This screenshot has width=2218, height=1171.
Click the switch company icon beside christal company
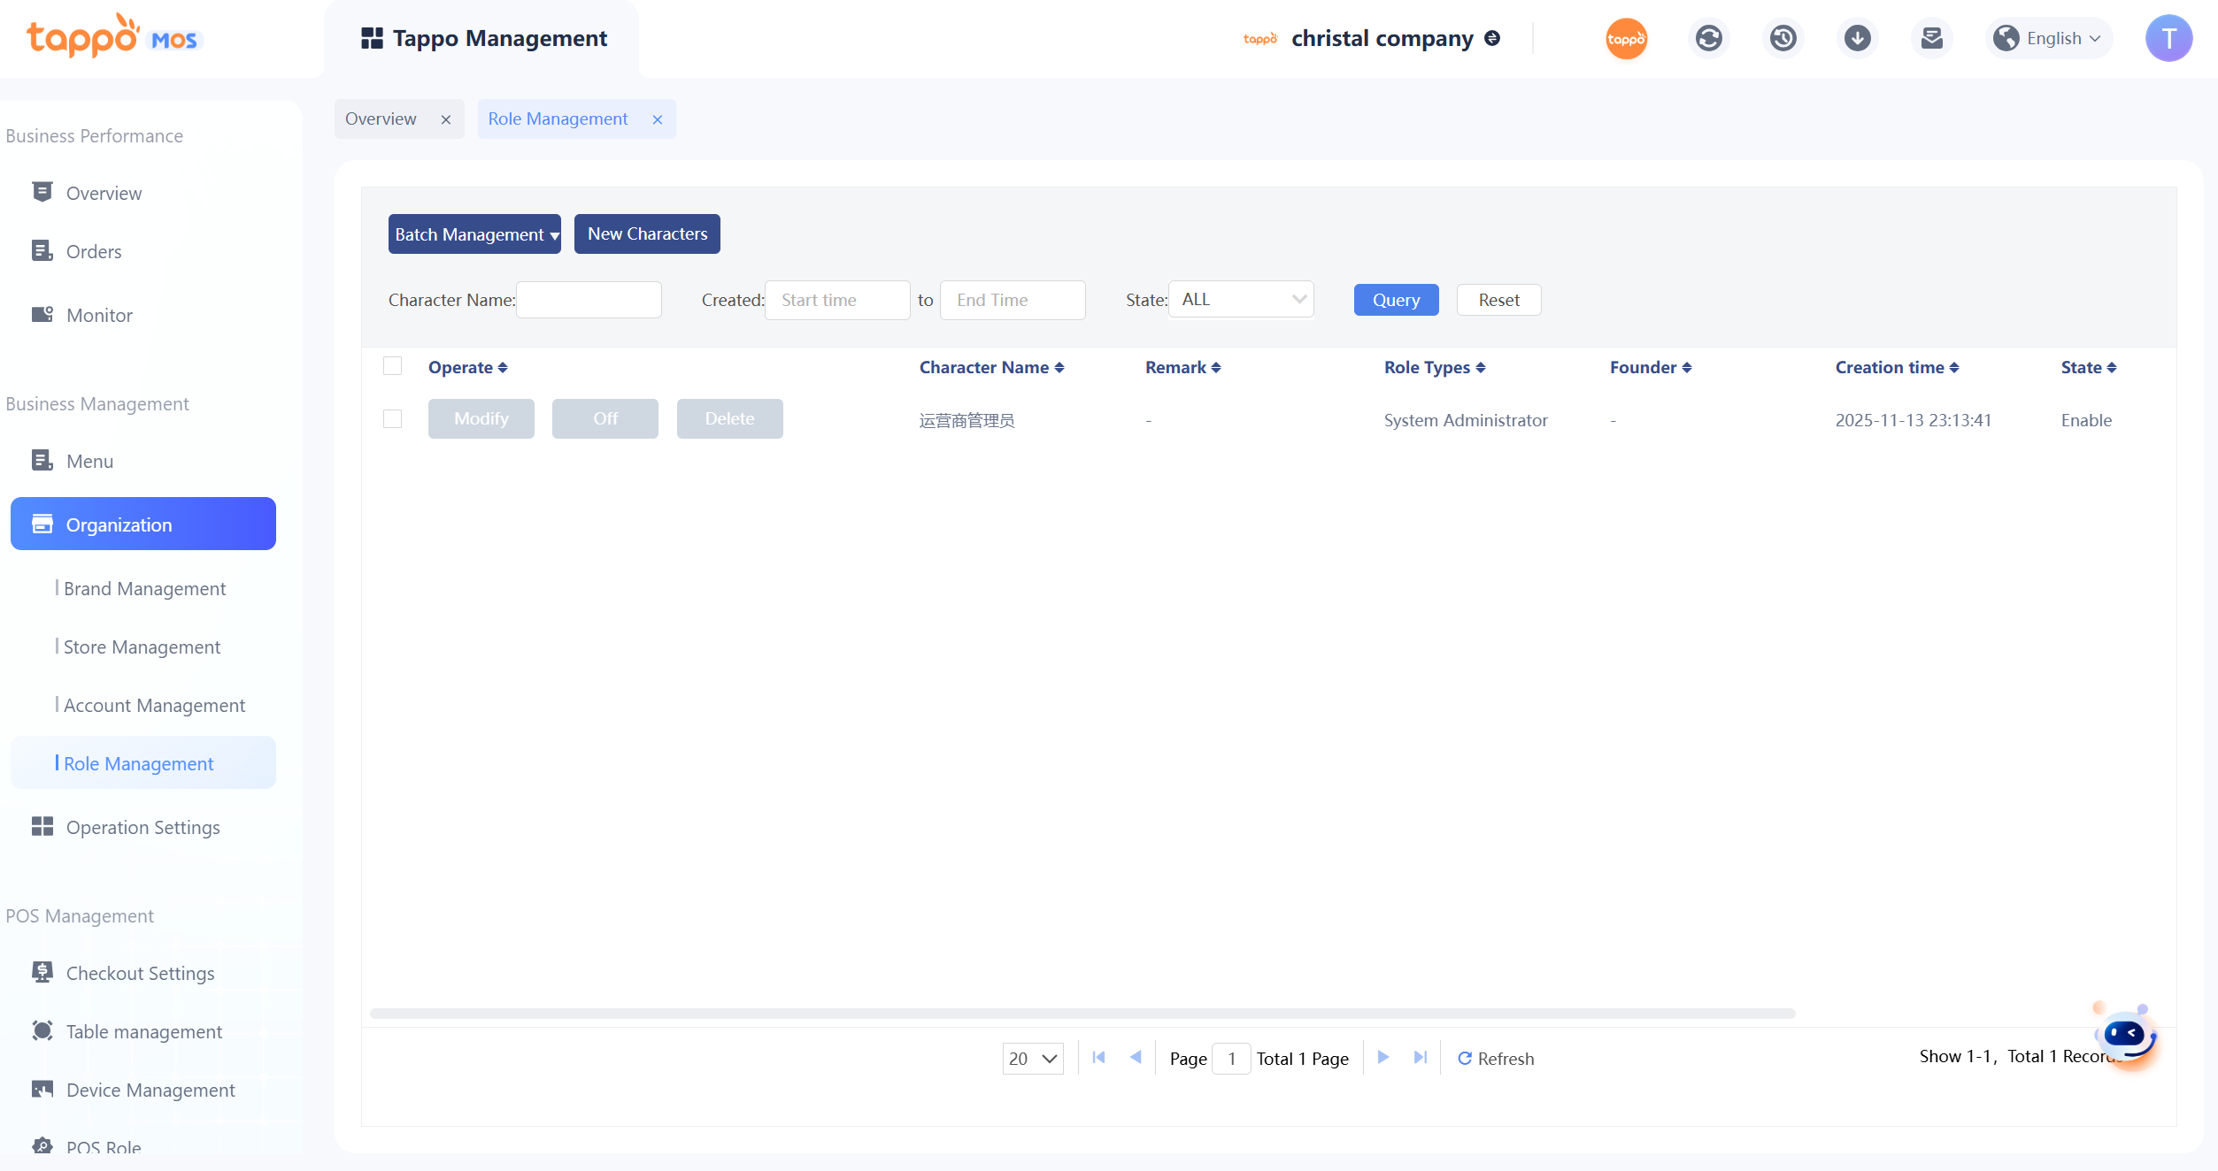[1492, 38]
